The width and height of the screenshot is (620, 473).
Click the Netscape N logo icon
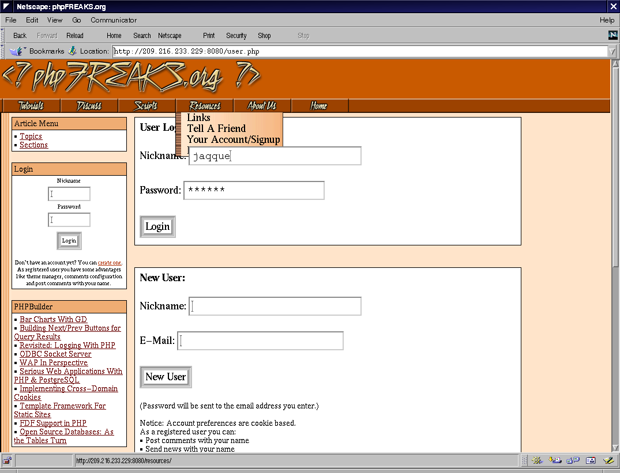click(613, 35)
